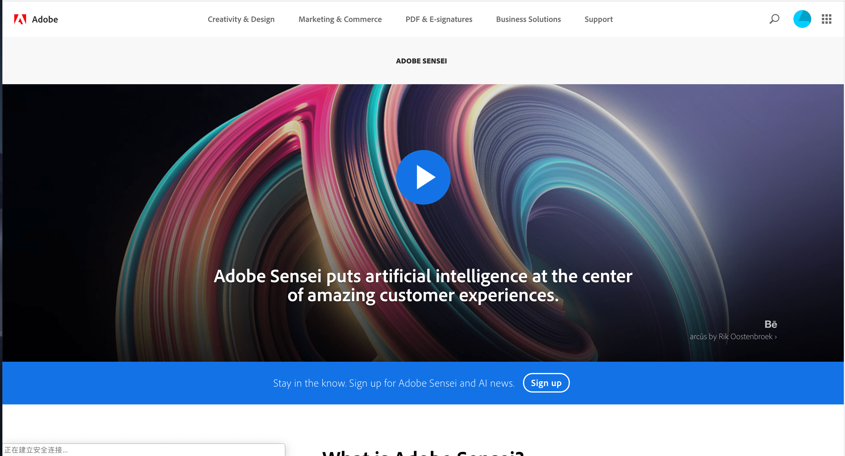Viewport: 845px width, 456px height.
Task: Click the blue sign-up banner area
Action: tap(423, 382)
